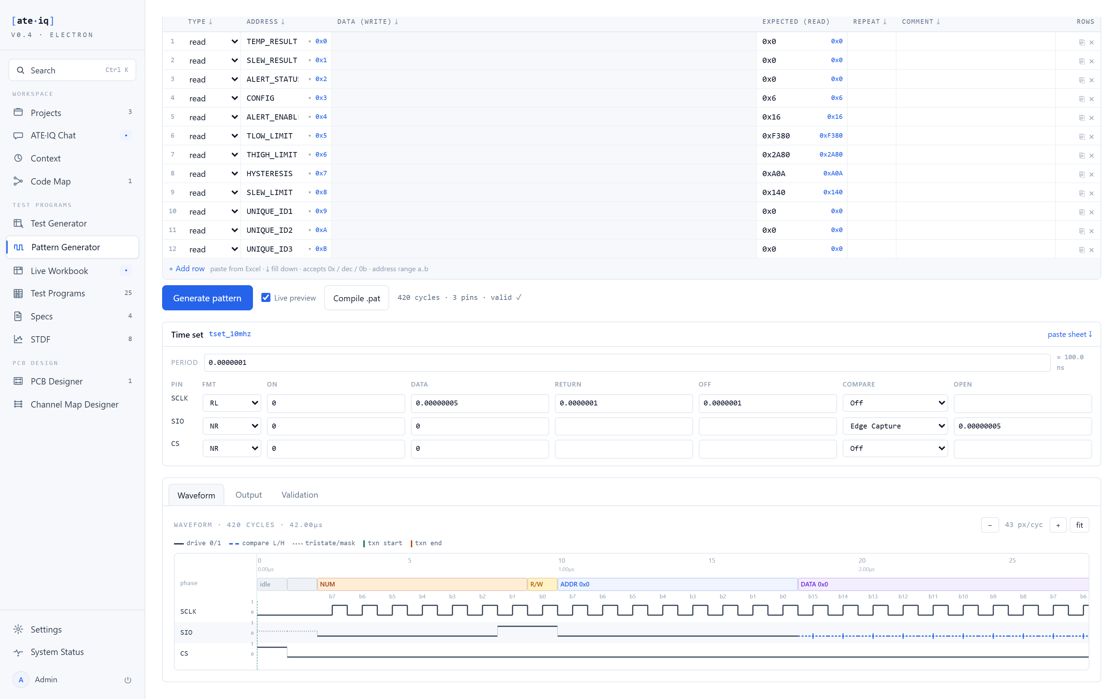The width and height of the screenshot is (1118, 699).
Task: Zoom in waveform with plus button
Action: pos(1058,525)
